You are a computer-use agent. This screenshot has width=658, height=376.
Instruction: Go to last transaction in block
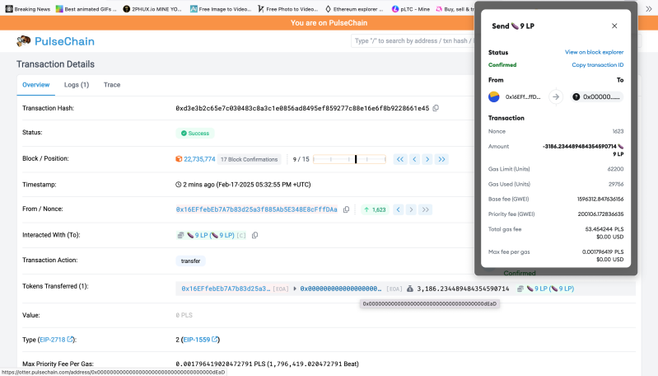441,159
